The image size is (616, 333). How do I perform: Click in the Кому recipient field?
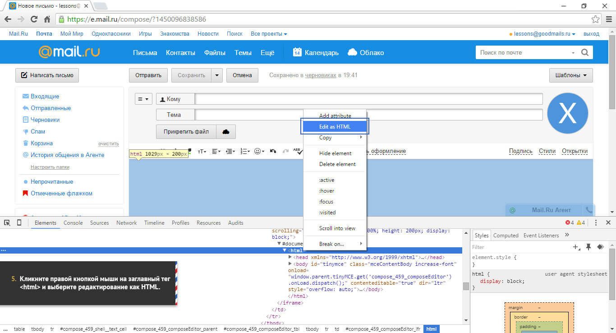368,99
